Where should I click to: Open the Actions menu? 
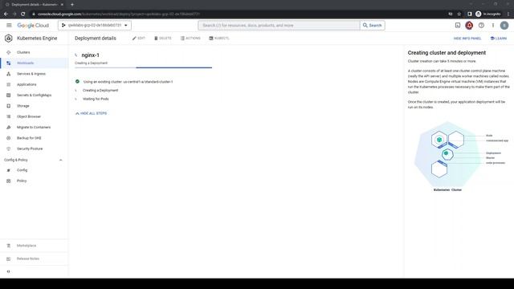point(190,39)
